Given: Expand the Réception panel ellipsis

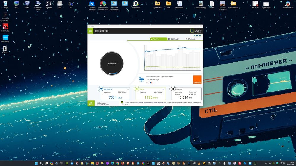Looking at the screenshot, I should (x=128, y=89).
